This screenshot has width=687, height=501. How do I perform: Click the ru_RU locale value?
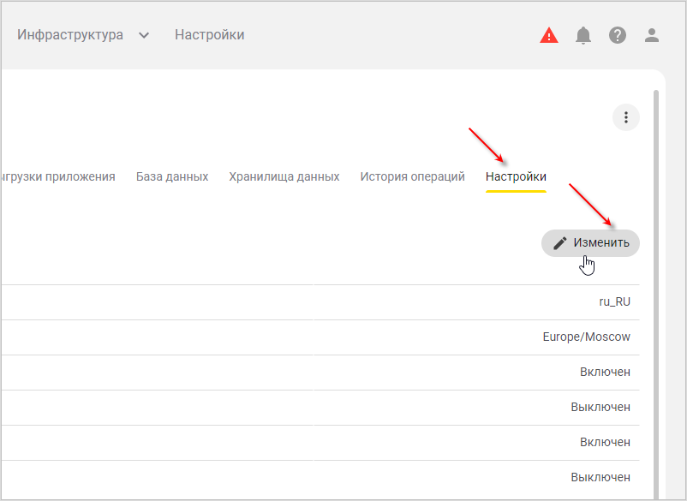tap(615, 301)
